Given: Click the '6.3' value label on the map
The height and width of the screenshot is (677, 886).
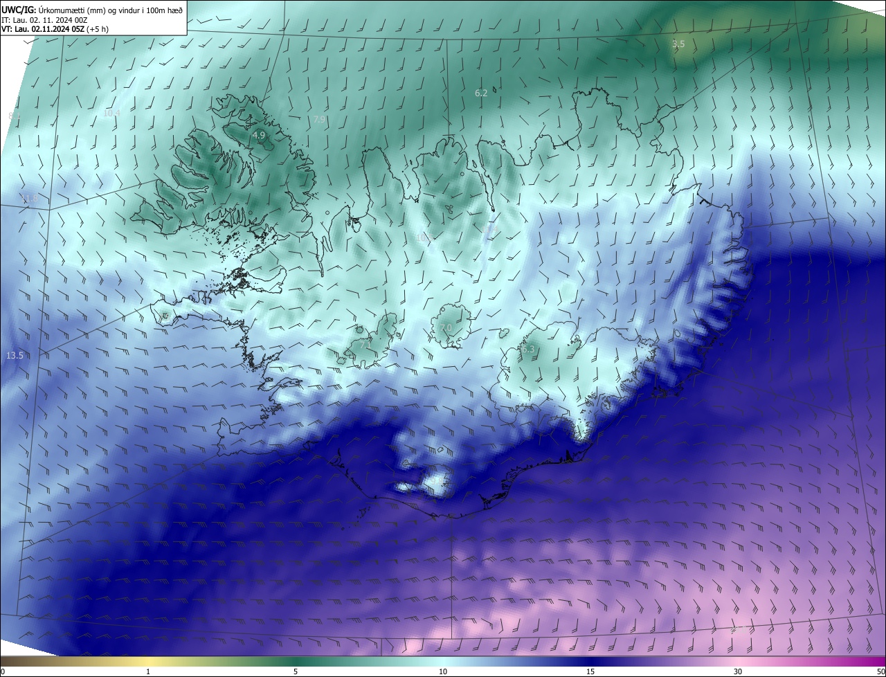Looking at the screenshot, I should [x=528, y=350].
